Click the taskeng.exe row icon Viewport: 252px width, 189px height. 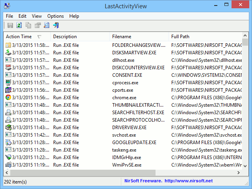click(8, 150)
